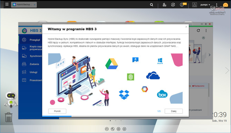
Task: Open the QTS main menu hamburger icon
Action: click(7, 4)
